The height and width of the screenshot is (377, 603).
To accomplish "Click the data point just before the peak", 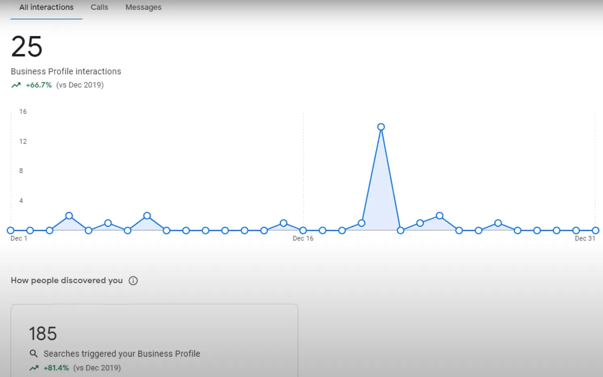I will 361,223.
